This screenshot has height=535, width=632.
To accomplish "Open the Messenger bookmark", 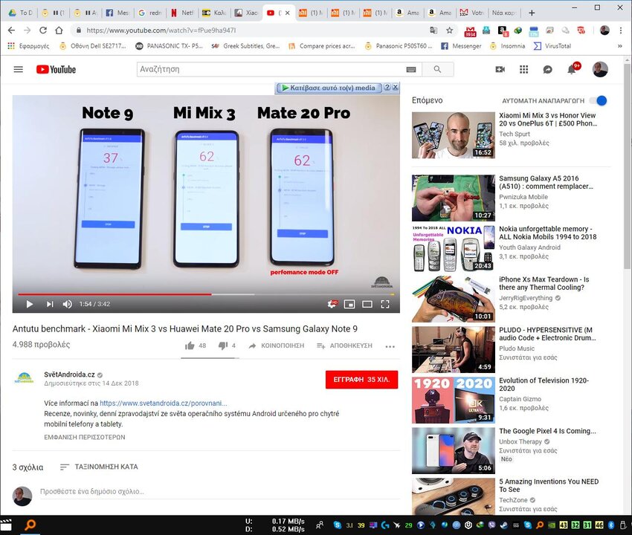I will click(461, 46).
